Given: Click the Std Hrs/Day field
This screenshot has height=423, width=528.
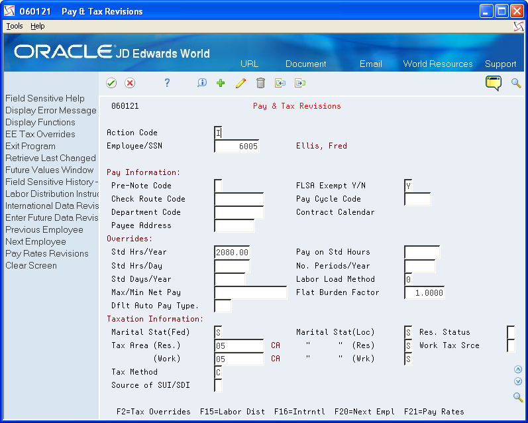Looking at the screenshot, I should tap(232, 266).
